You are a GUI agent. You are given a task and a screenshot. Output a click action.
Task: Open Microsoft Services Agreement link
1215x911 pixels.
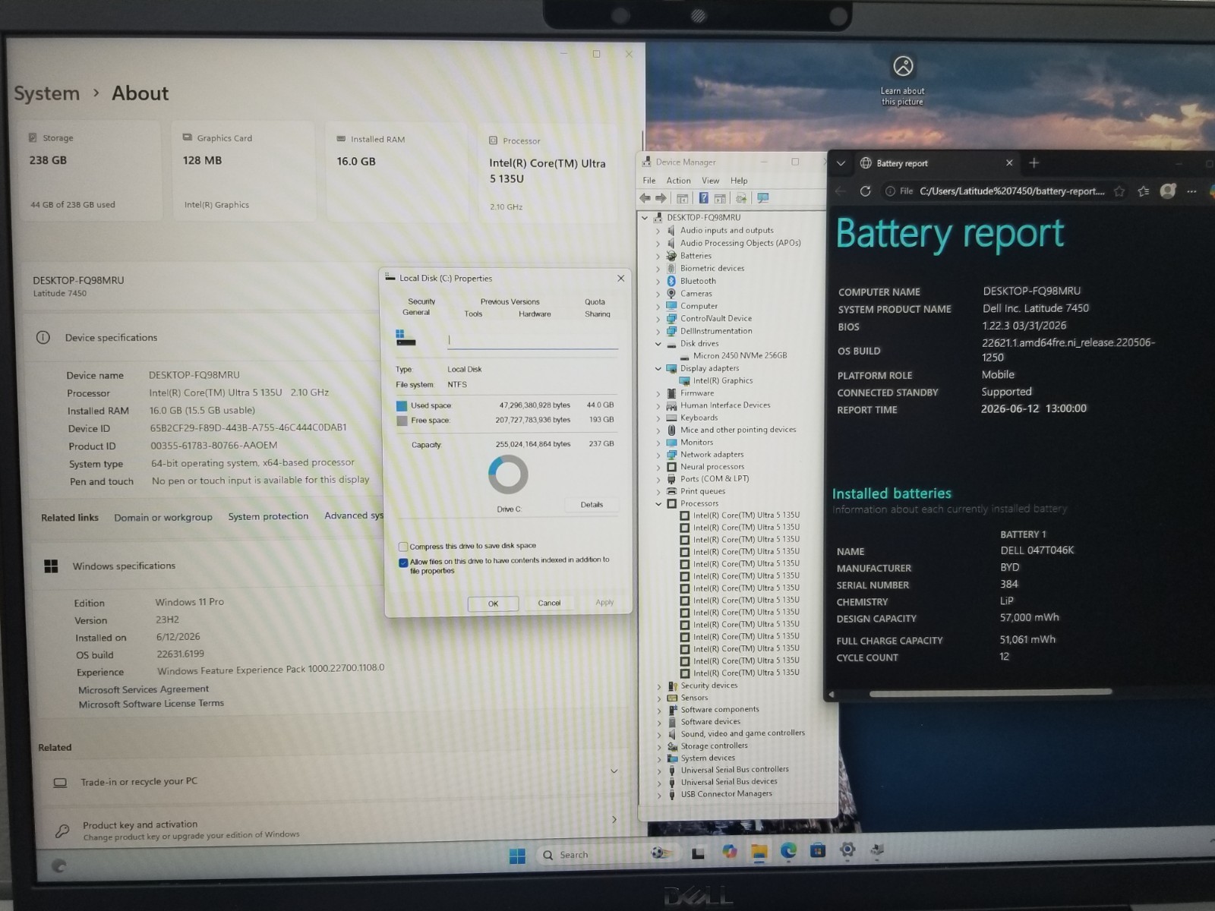pos(144,689)
